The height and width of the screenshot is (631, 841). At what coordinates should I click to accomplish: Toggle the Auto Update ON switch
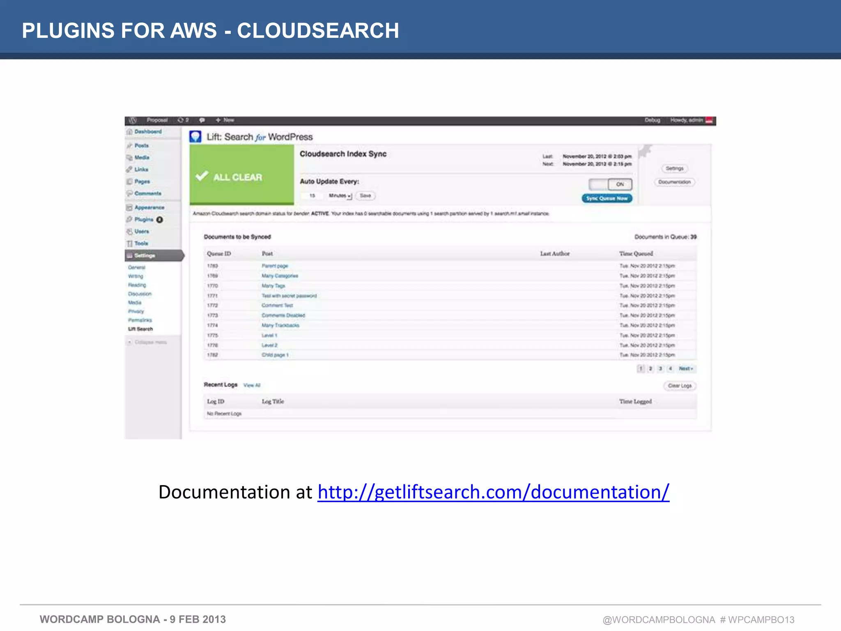(610, 184)
